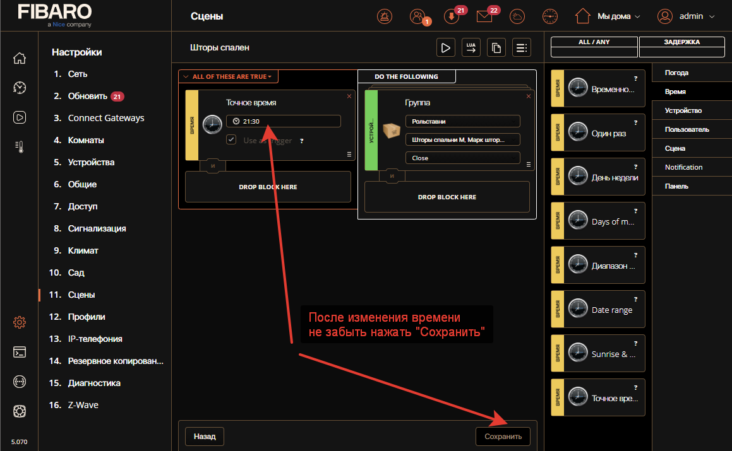
Task: Open the clock icon in header
Action: [x=550, y=16]
